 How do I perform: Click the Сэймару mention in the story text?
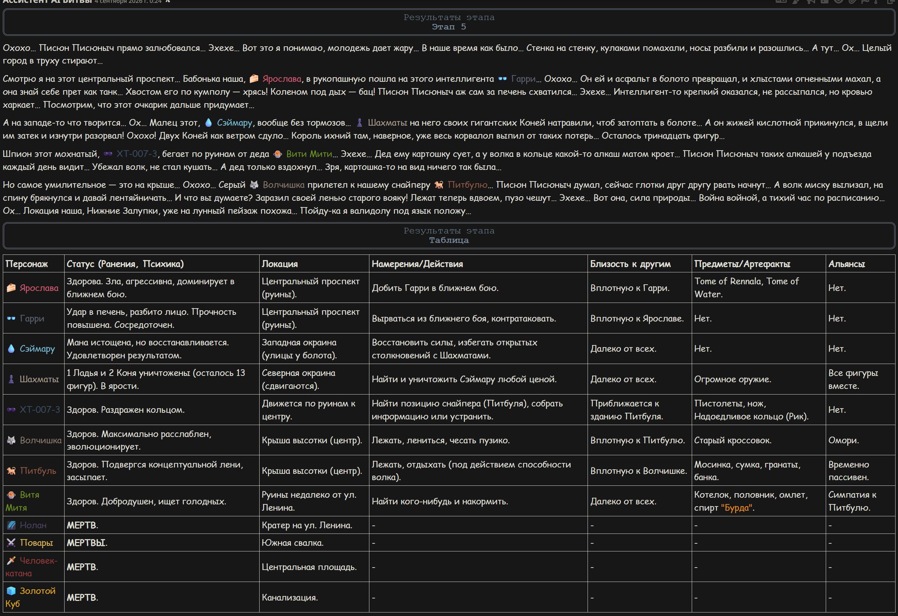[x=234, y=122]
